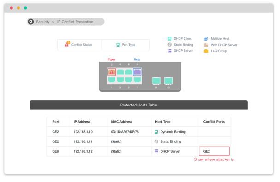This screenshot has height=182, width=280.
Task: Open the Security breadcrumb link
Action: pos(43,22)
